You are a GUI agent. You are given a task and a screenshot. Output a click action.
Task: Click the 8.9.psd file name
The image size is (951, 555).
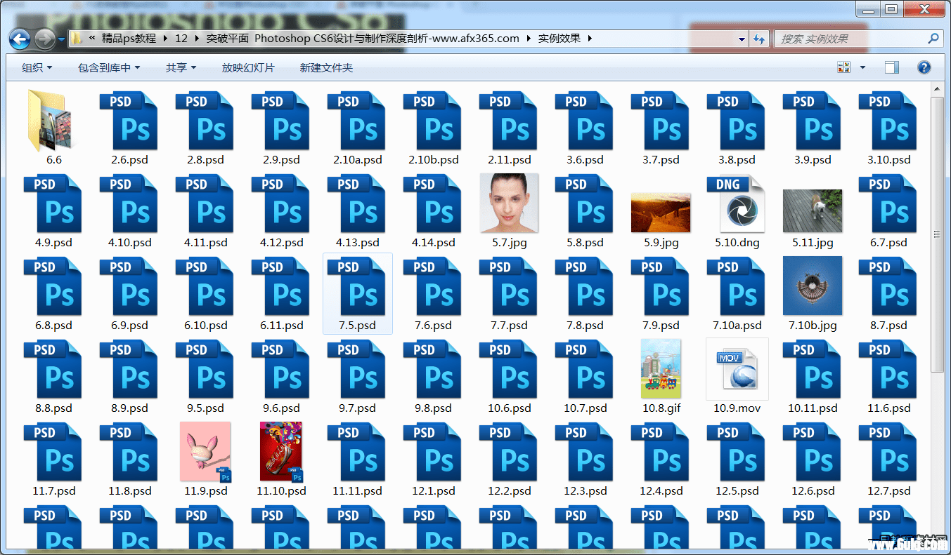130,408
